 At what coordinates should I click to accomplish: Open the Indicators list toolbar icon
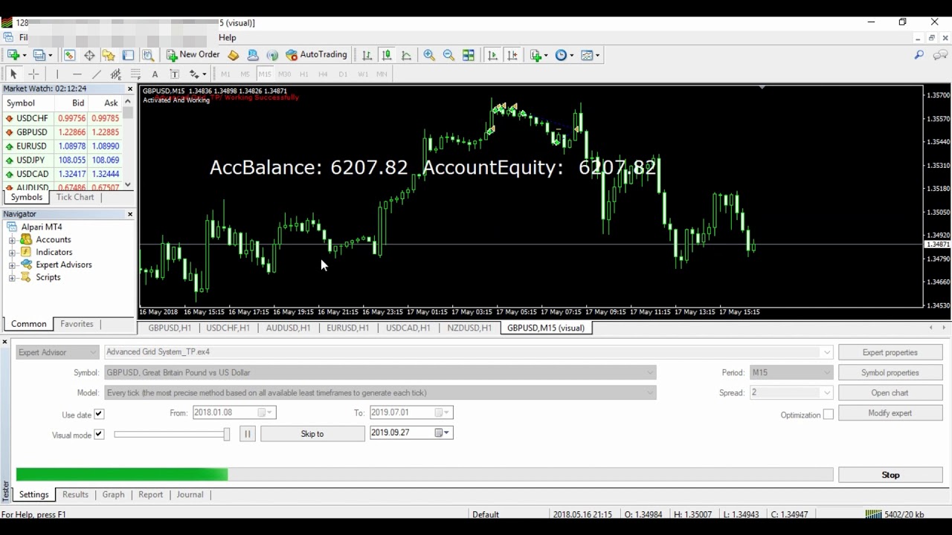coord(536,55)
